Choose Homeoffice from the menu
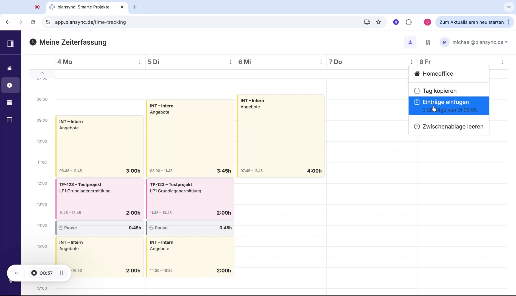The width and height of the screenshot is (516, 296). point(449,74)
